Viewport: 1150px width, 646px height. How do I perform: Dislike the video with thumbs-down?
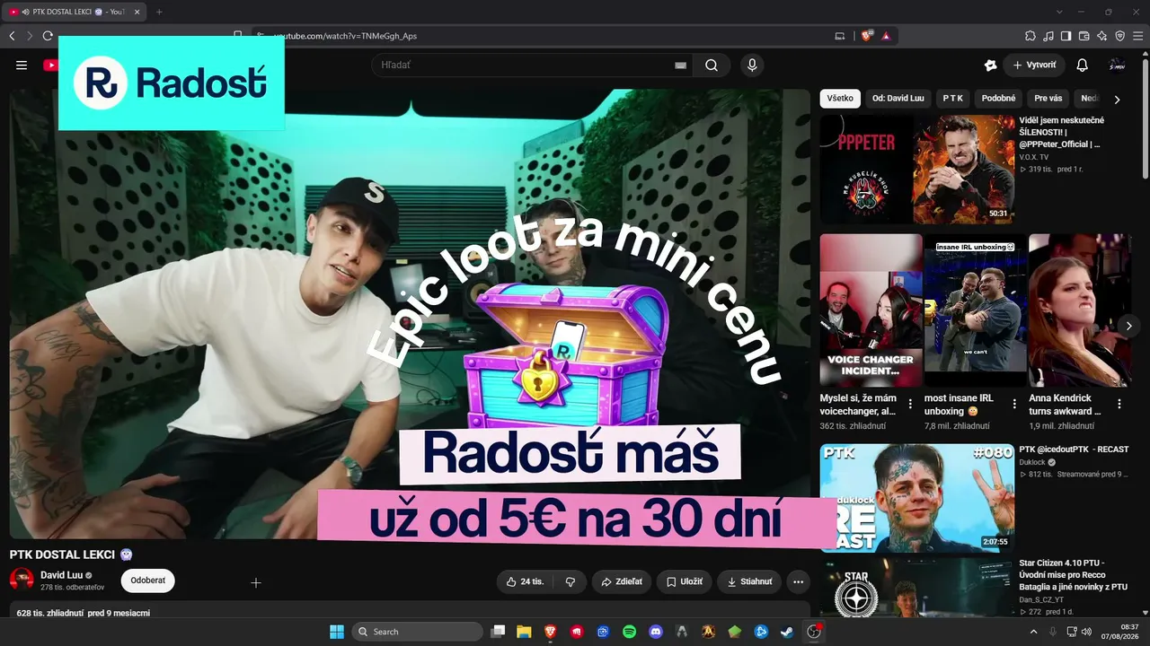coord(571,581)
